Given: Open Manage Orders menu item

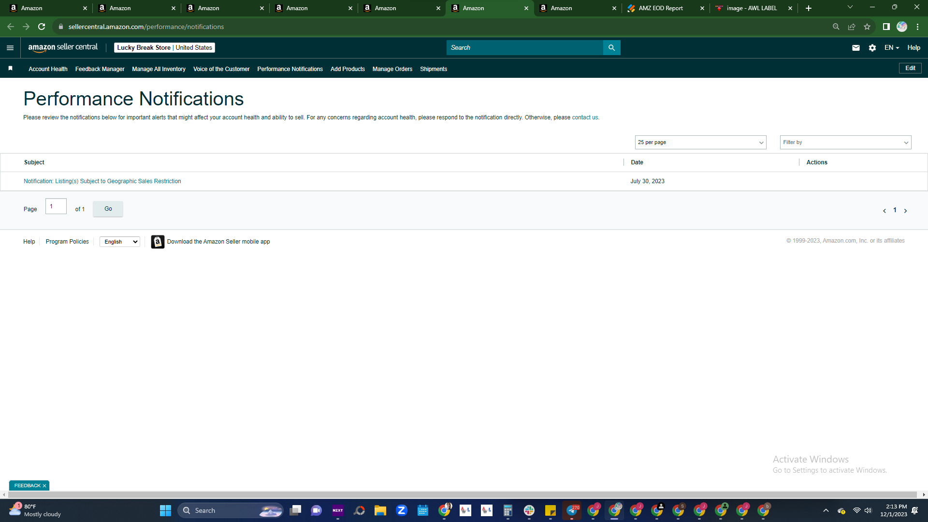Looking at the screenshot, I should (x=392, y=69).
